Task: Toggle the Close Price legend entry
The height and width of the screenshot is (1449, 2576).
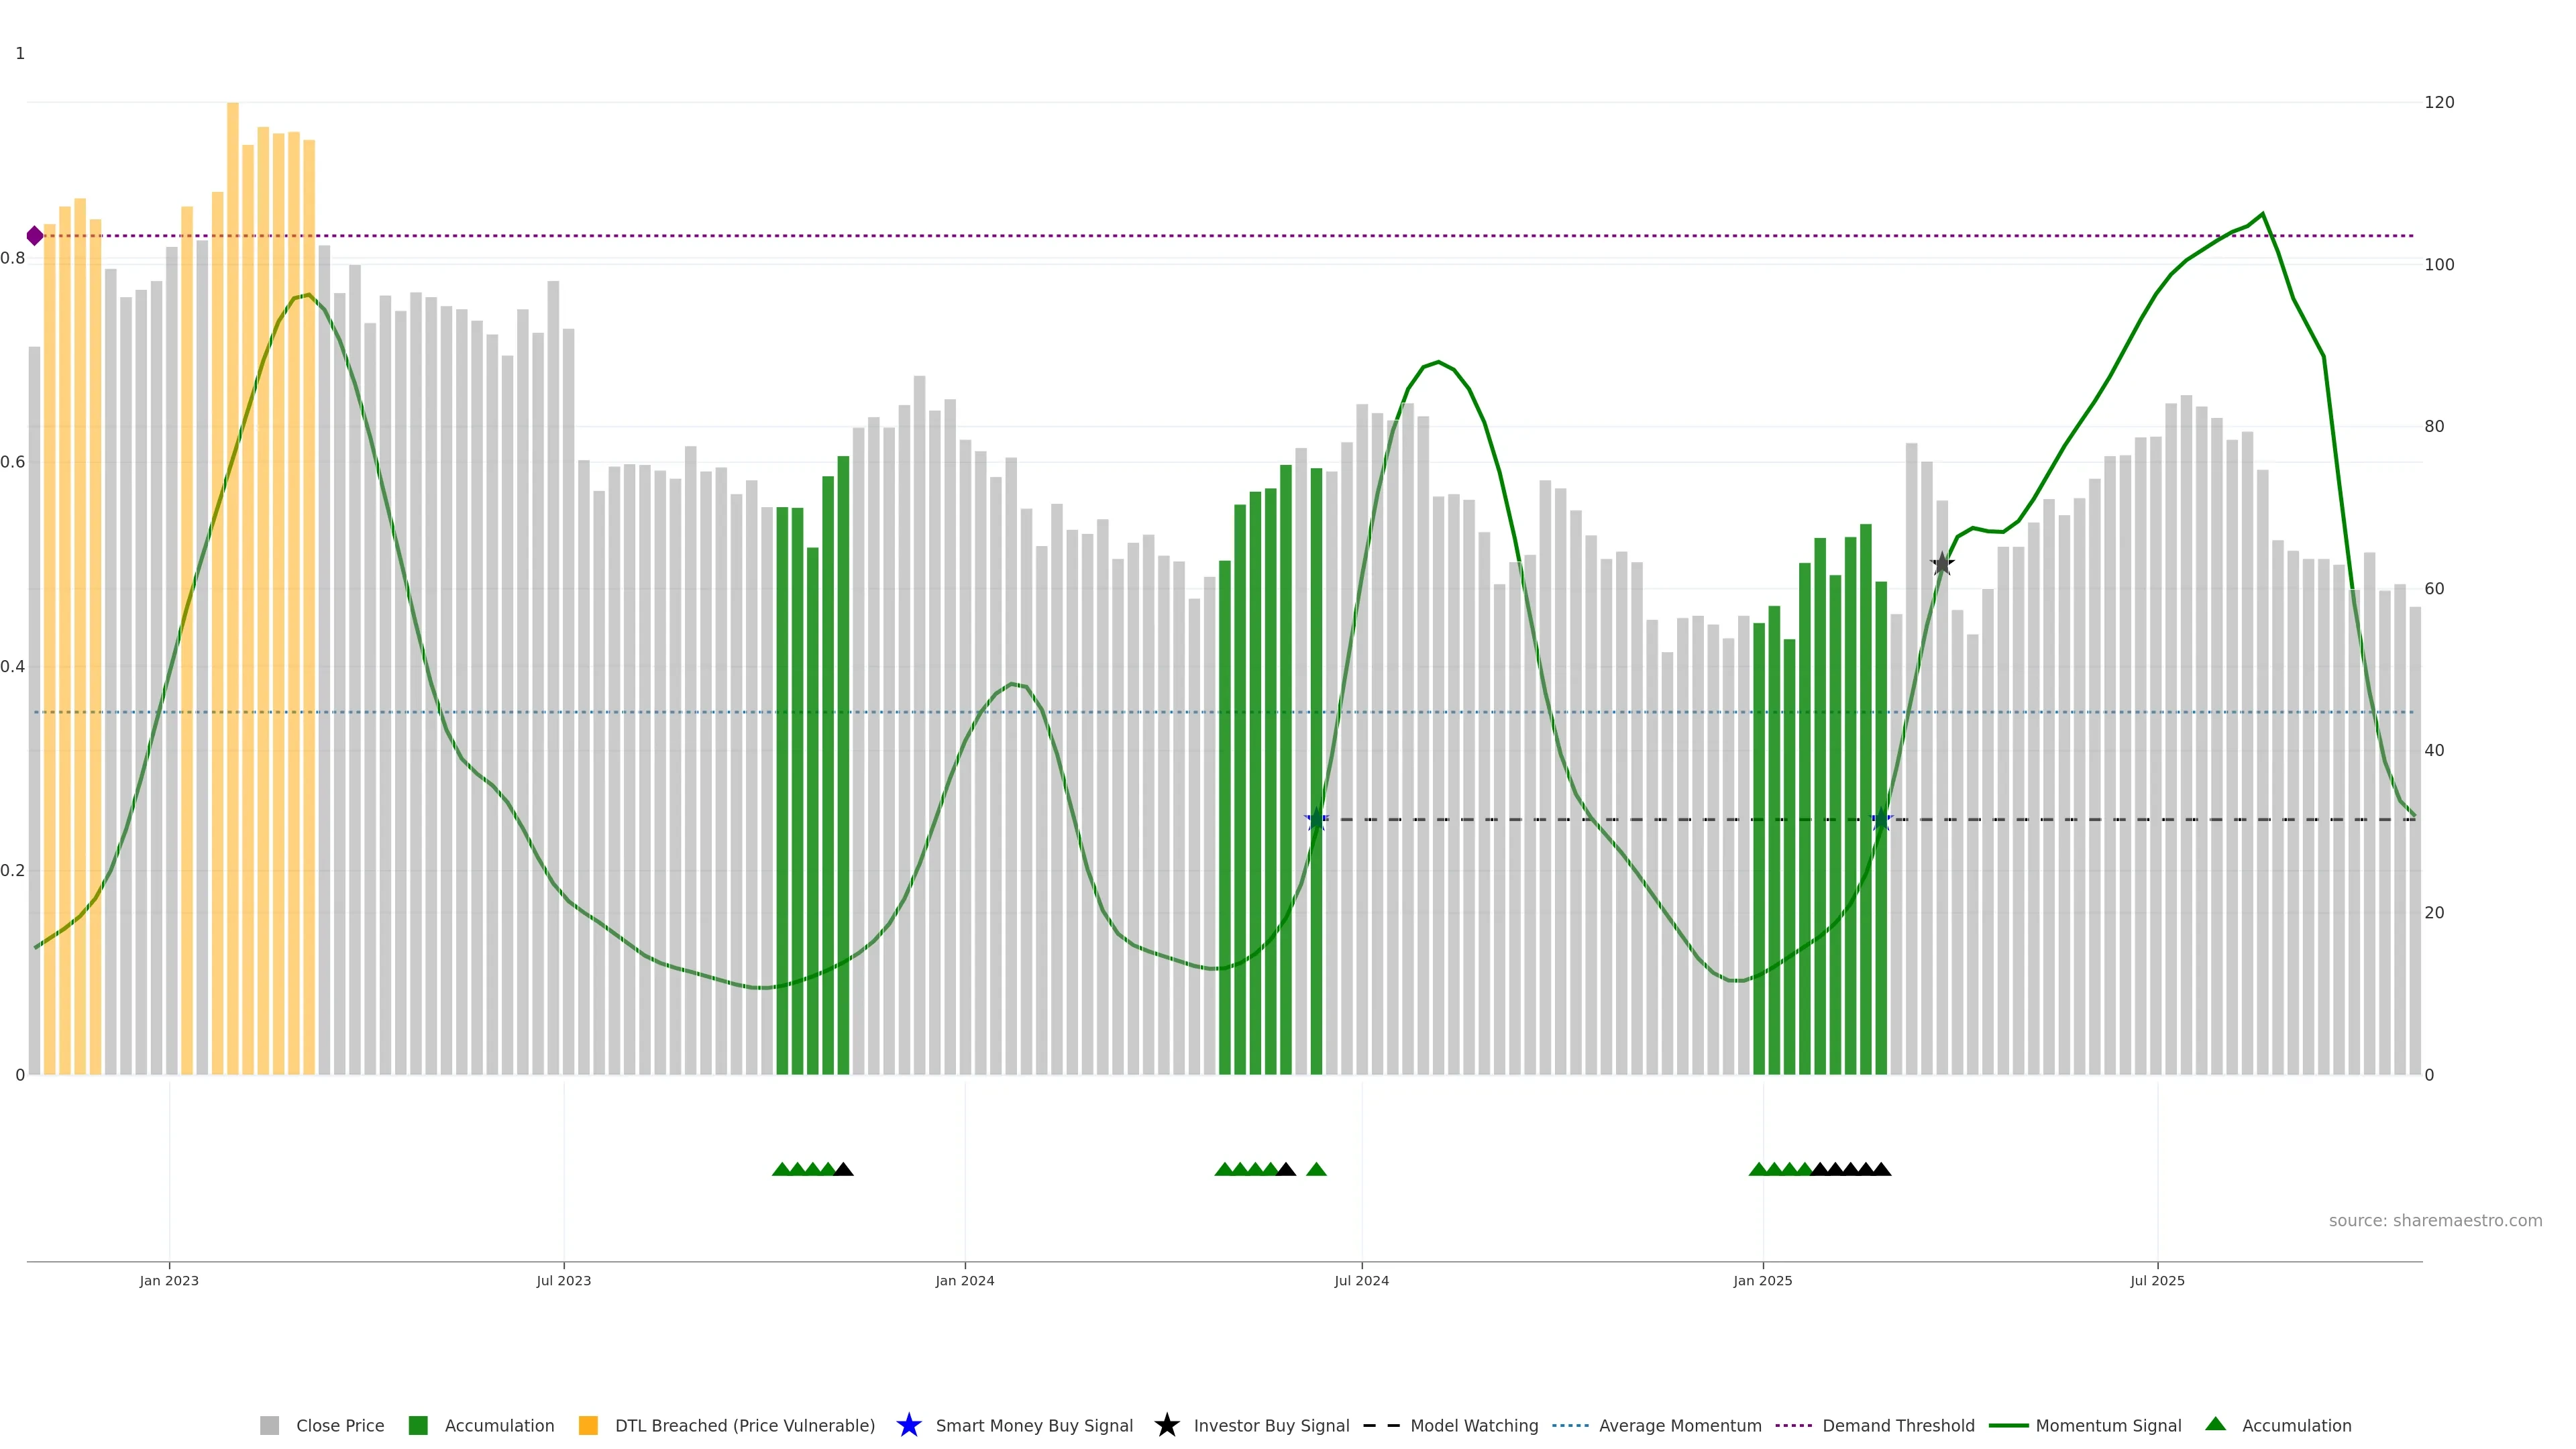Action: 339,1425
